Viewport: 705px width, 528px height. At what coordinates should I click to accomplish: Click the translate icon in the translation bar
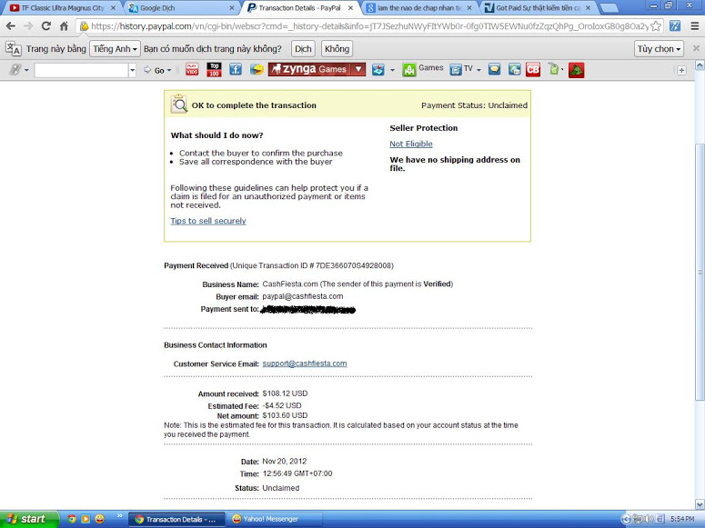pyautogui.click(x=14, y=48)
